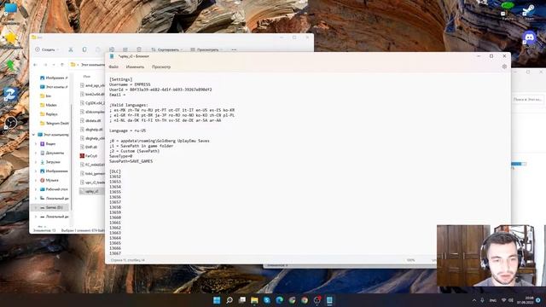Open recent locations chevron in Explorer navigation
Screen dimensions: 546x307
pos(54,65)
